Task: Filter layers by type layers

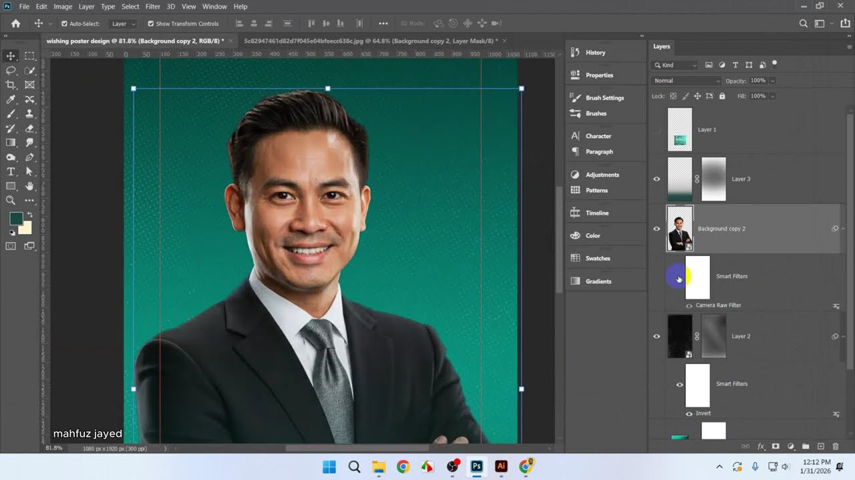Action: point(735,65)
